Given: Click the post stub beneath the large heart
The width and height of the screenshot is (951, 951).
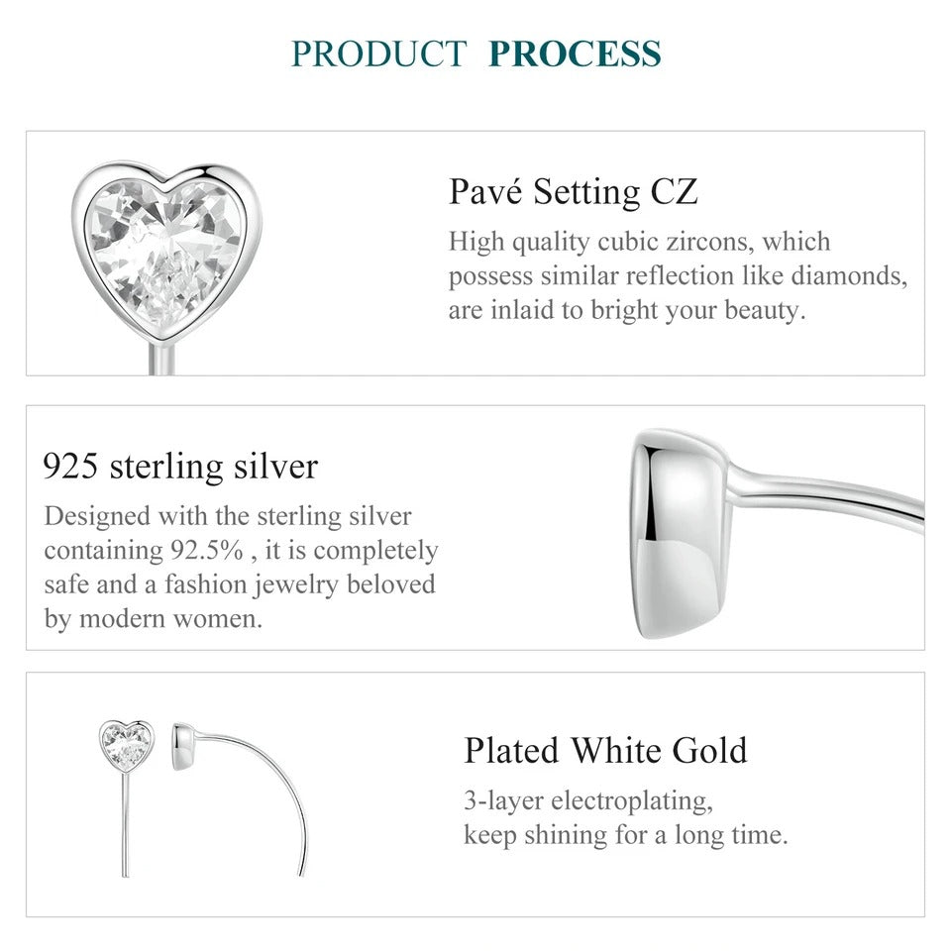Looking at the screenshot, I should click(158, 357).
